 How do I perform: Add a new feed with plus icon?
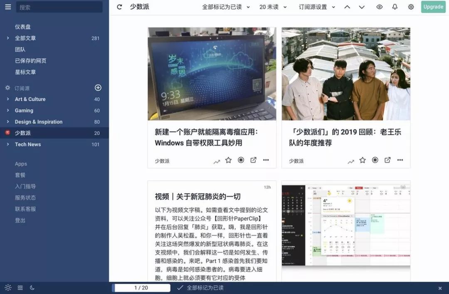[x=98, y=88]
